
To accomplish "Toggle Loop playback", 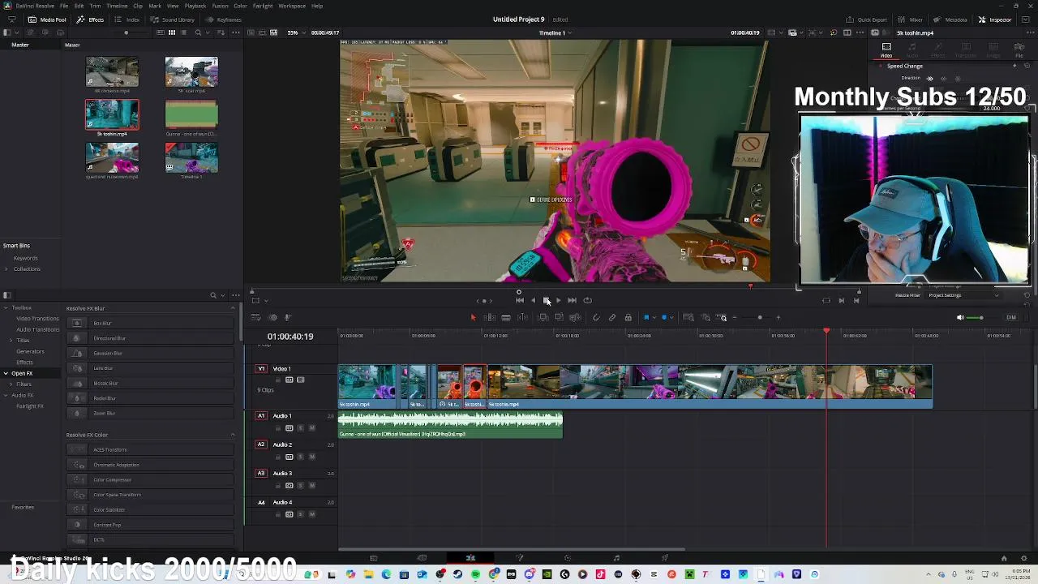I will pos(587,300).
